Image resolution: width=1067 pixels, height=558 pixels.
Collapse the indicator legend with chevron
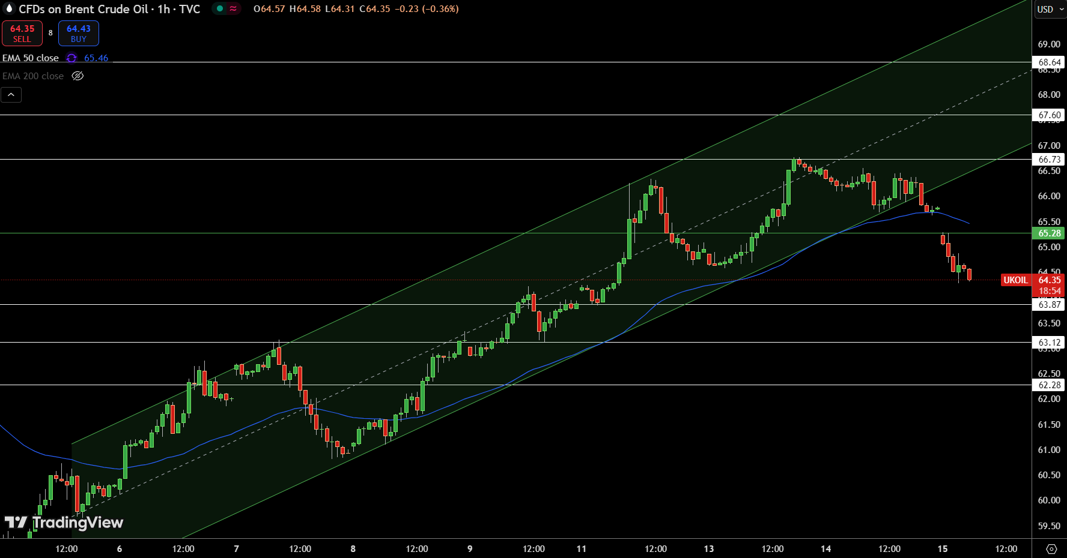(11, 94)
